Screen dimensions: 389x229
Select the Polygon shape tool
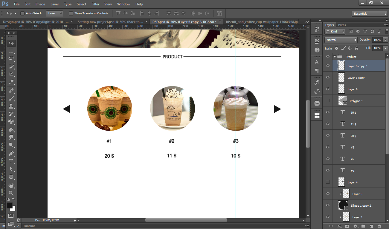tap(11, 177)
